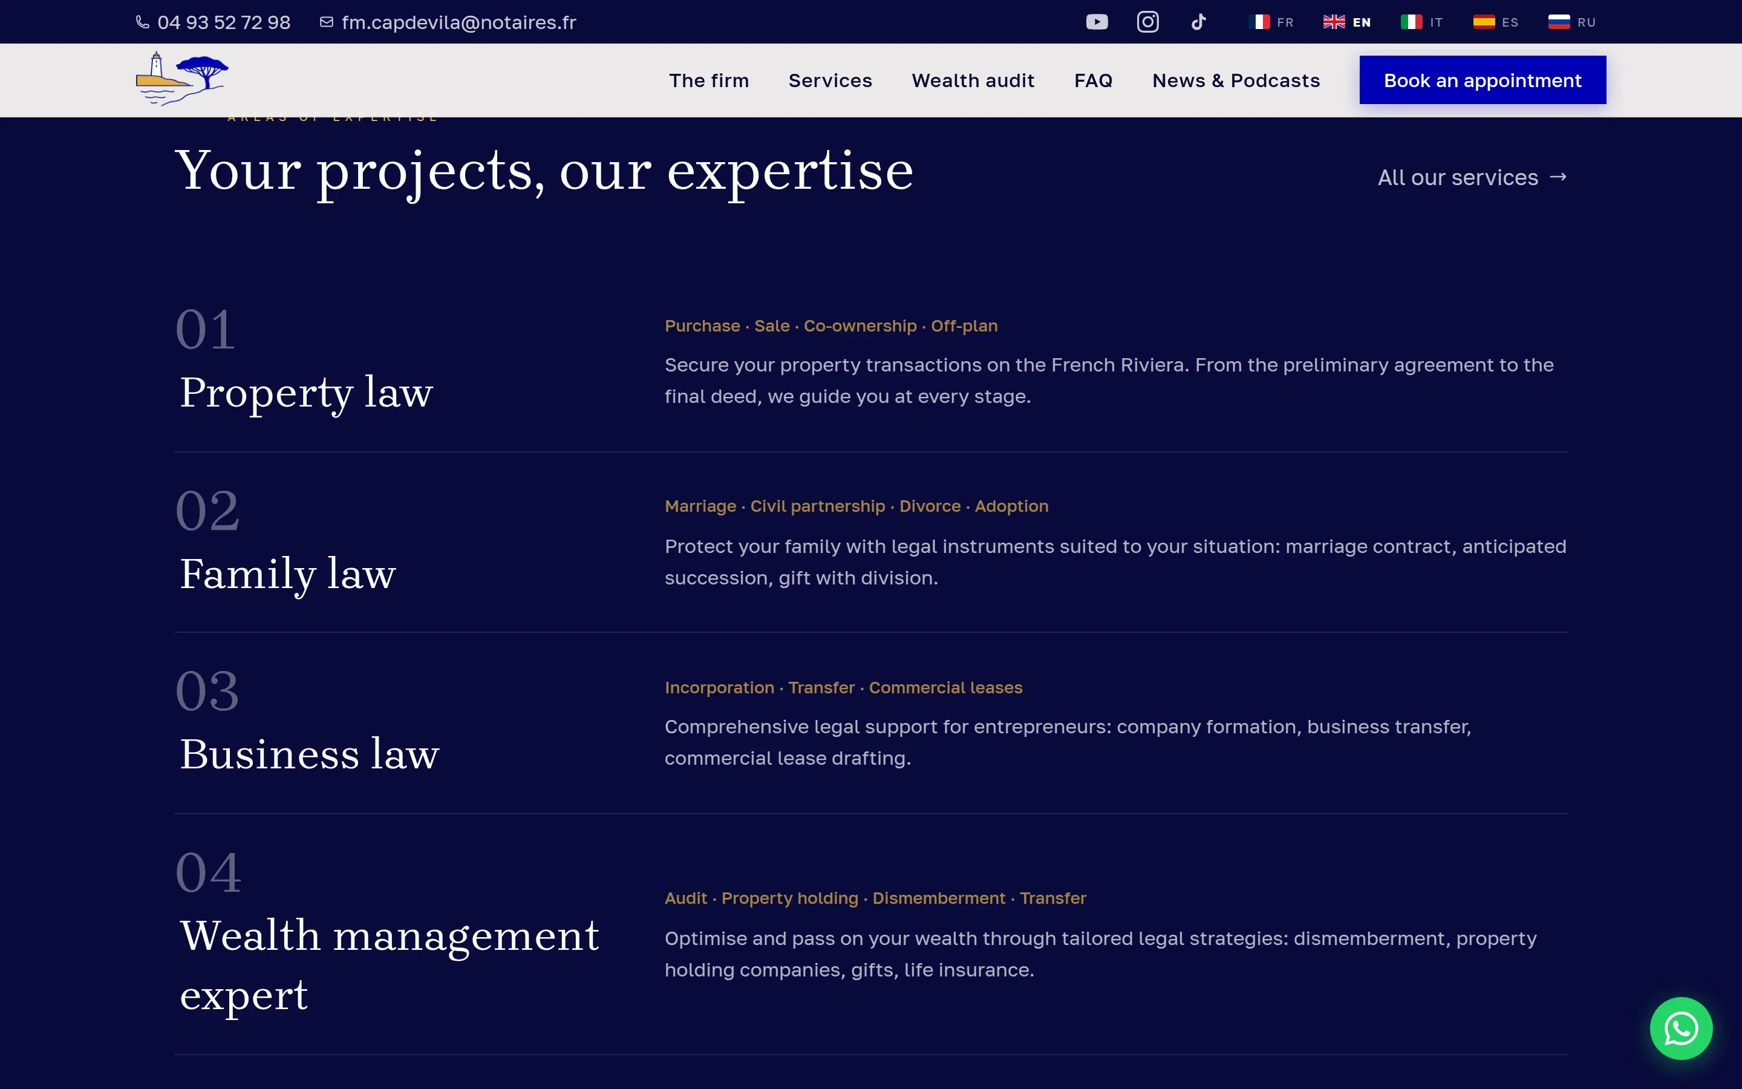
Task: Click the Italian flag icon
Action: [1411, 22]
